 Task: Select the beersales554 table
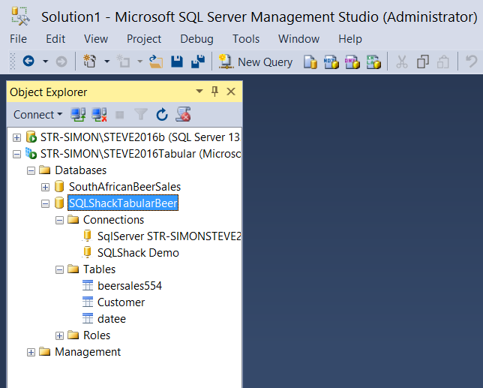click(x=129, y=286)
